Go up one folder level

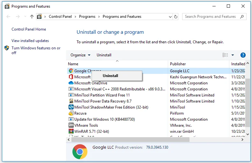coord(32,17)
